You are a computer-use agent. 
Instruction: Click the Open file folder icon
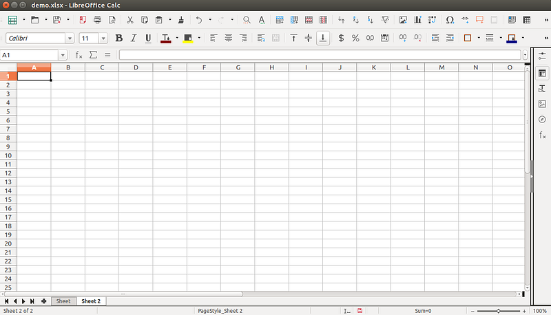(34, 20)
